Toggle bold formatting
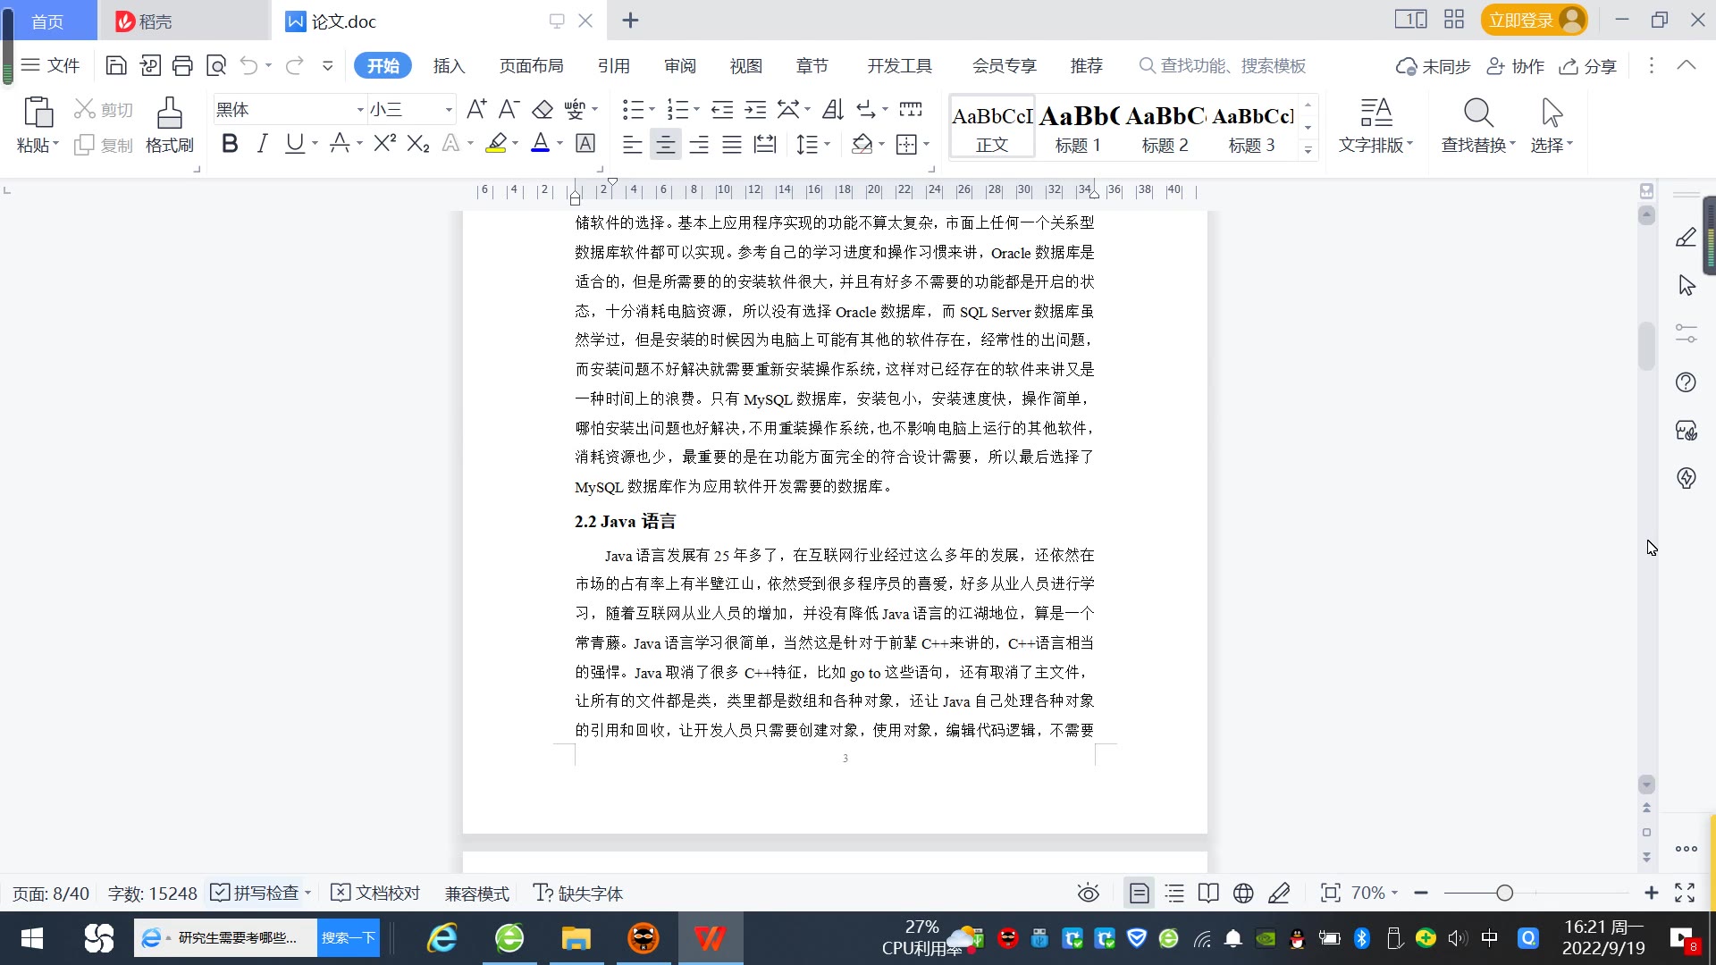Image resolution: width=1716 pixels, height=965 pixels. (230, 144)
